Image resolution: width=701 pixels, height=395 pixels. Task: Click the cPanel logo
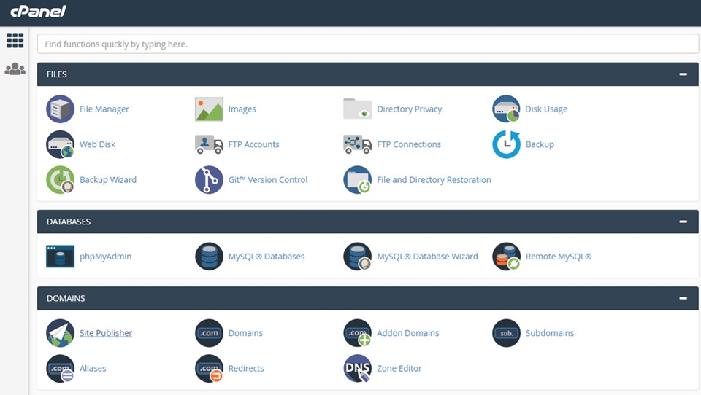click(38, 11)
